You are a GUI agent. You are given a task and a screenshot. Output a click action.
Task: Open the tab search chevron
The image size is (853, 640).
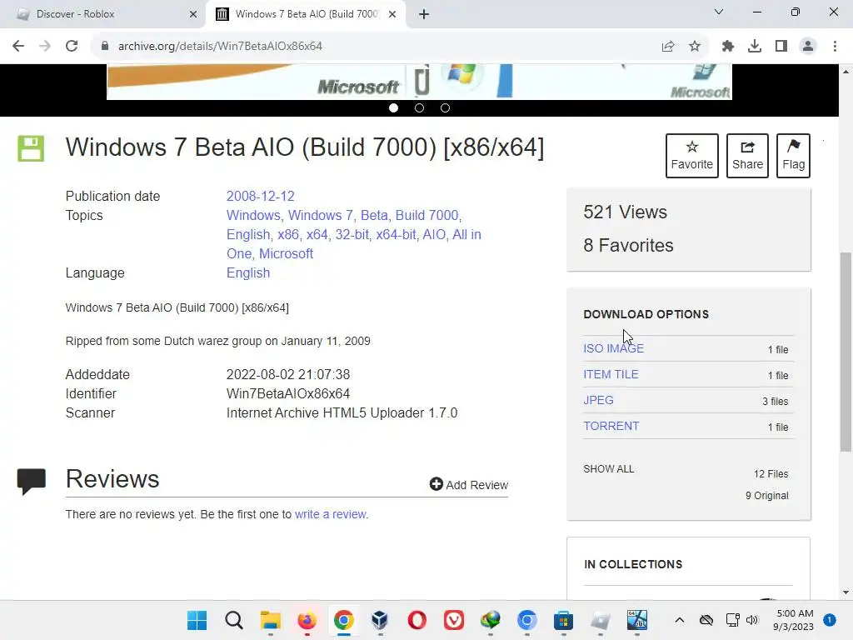tap(719, 12)
